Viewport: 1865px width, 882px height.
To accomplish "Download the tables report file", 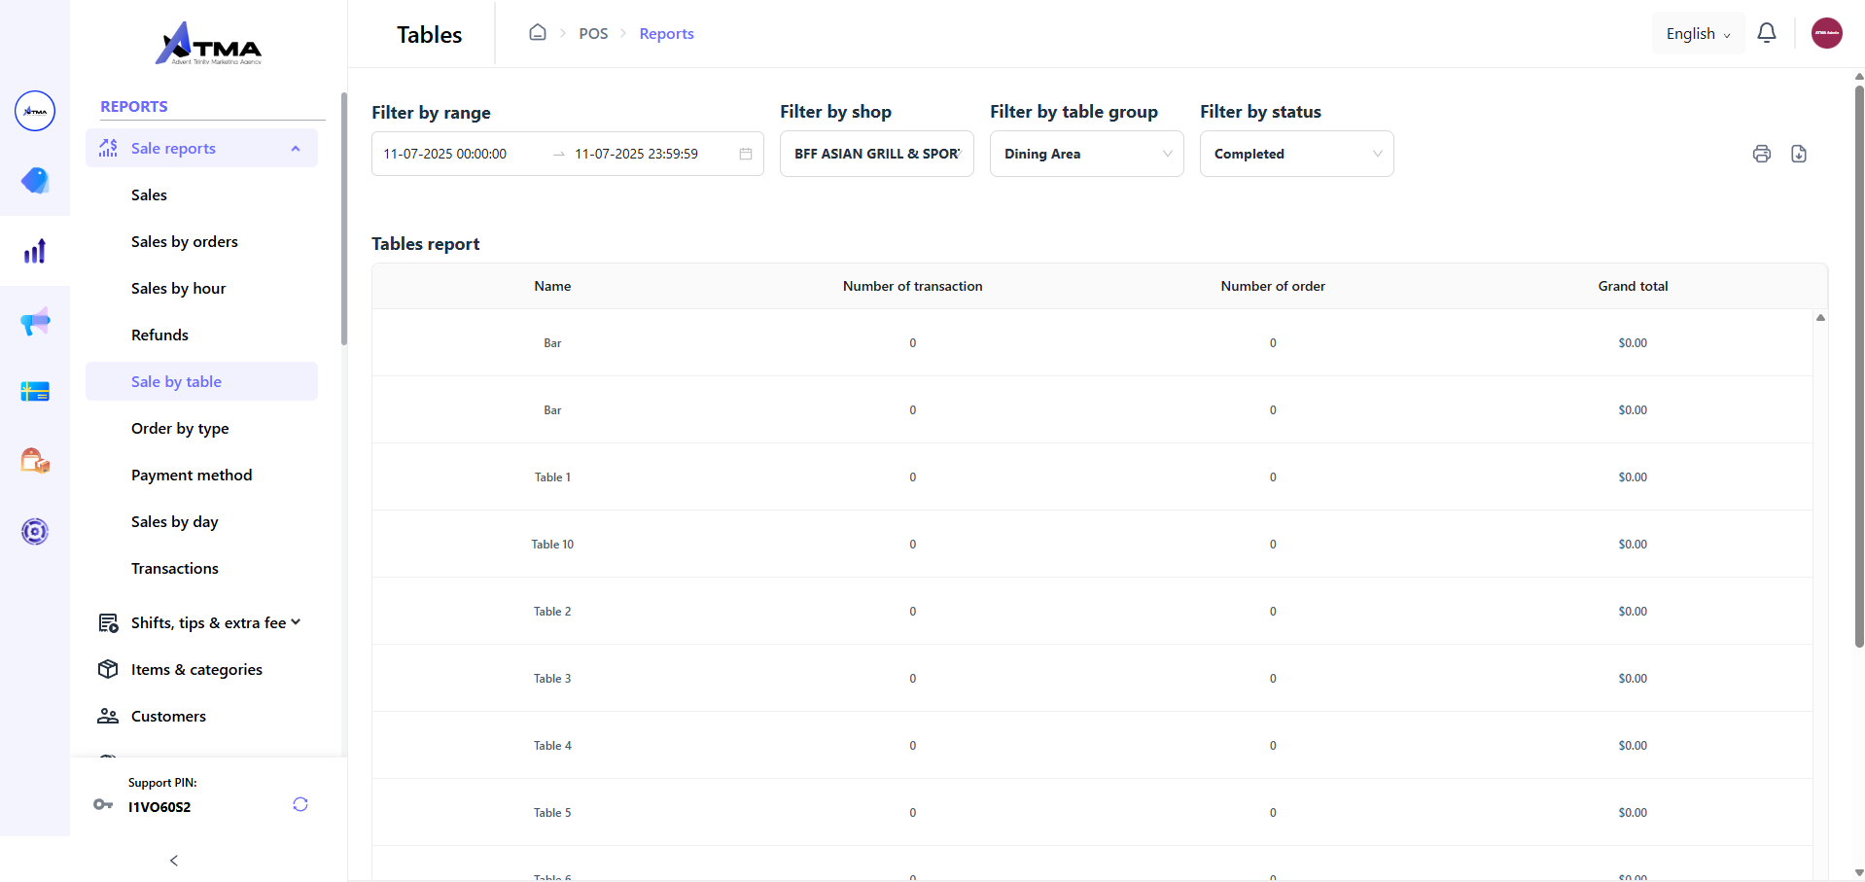I will [1799, 154].
